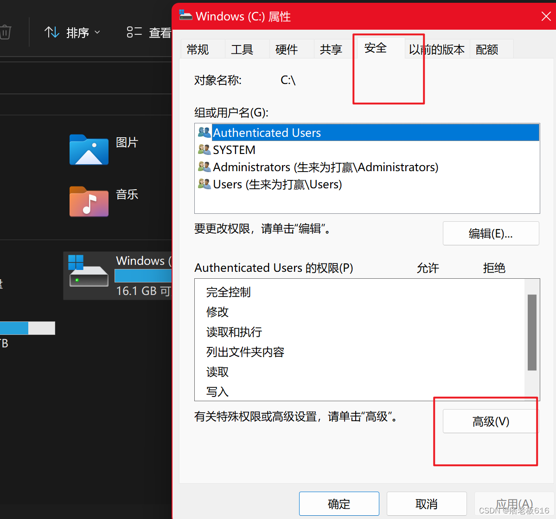Click the Windows drive name in Explorer
Viewport: 556px width, 519px height.
coord(144,261)
